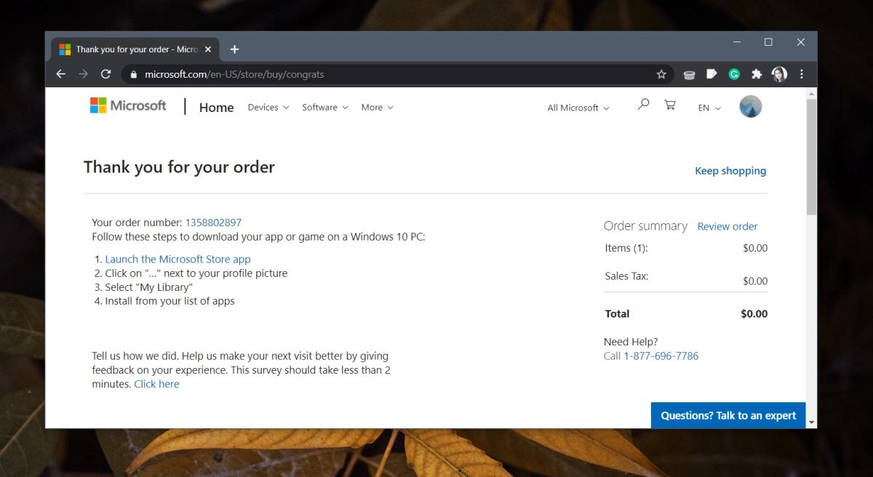The image size is (873, 477).
Task: Close the 'Thank you for your order' tab
Action: coord(208,49)
